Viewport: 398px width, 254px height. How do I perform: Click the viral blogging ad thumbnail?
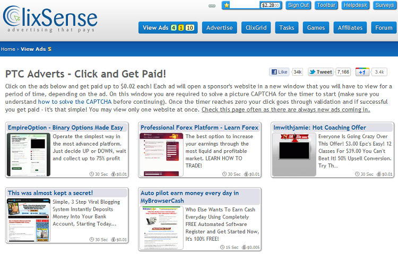29,220
